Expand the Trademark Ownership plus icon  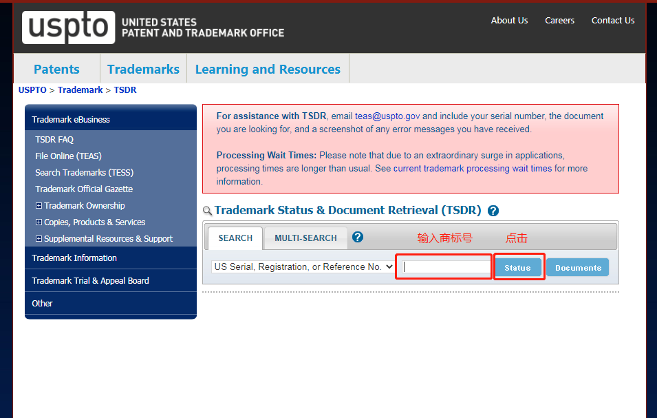click(x=39, y=205)
